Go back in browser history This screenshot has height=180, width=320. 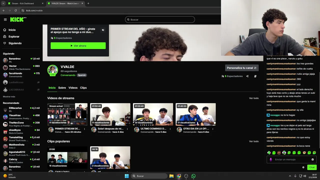click(3, 10)
